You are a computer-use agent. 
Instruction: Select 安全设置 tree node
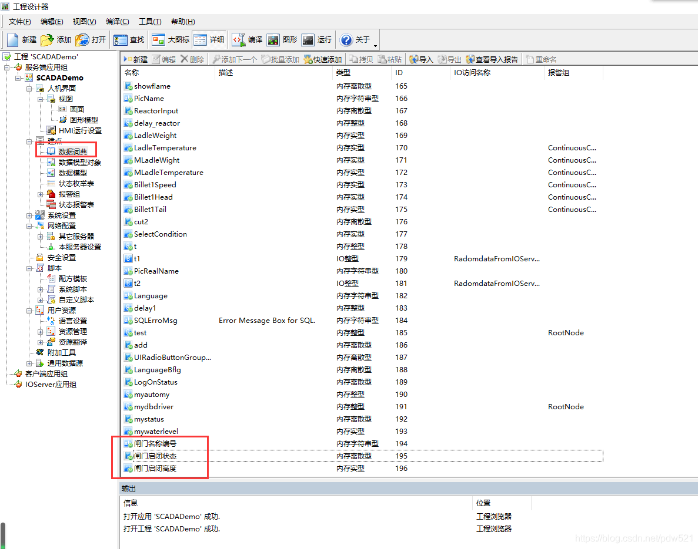pyautogui.click(x=61, y=257)
